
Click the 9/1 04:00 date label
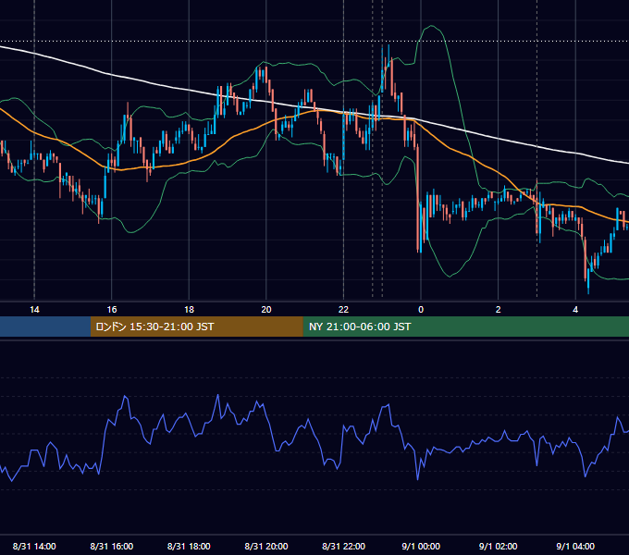point(575,546)
